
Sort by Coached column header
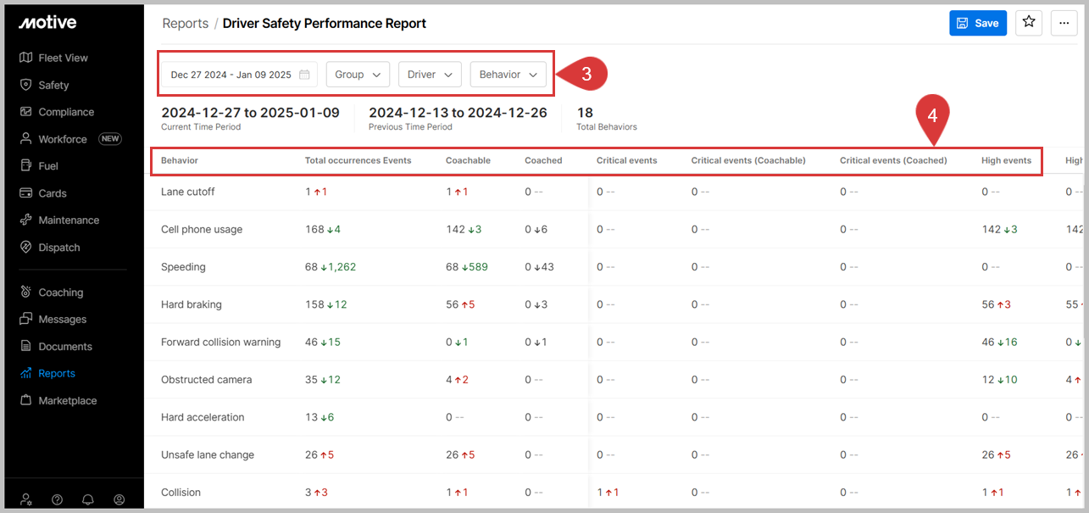[x=543, y=160]
